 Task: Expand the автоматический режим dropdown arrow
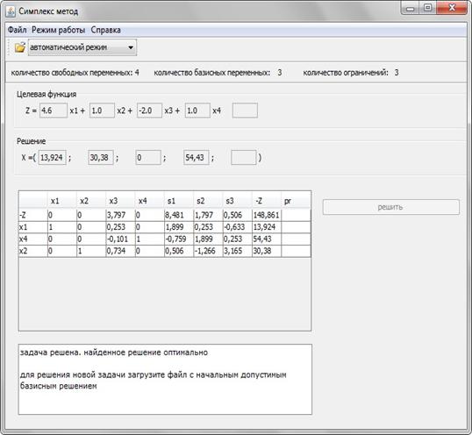131,47
